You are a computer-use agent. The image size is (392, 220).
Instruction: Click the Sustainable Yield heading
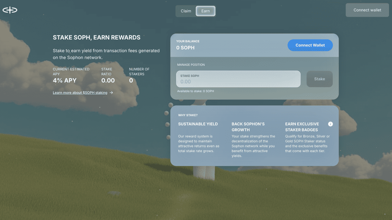[198, 124]
